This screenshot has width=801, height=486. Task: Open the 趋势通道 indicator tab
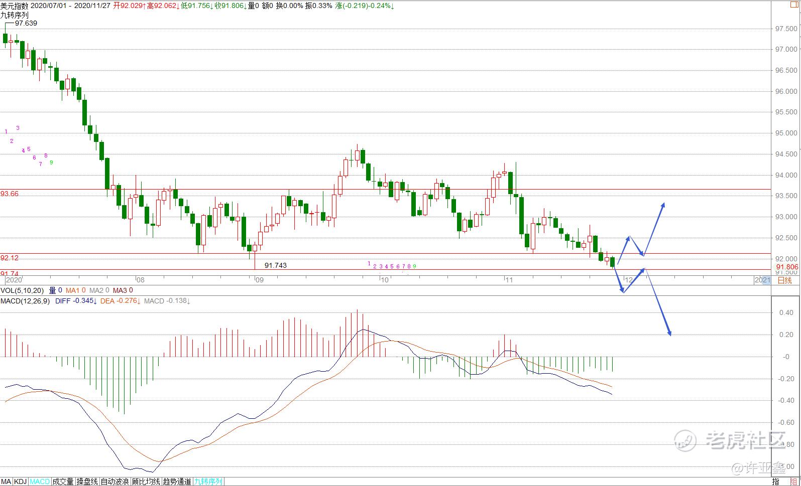[x=177, y=481]
